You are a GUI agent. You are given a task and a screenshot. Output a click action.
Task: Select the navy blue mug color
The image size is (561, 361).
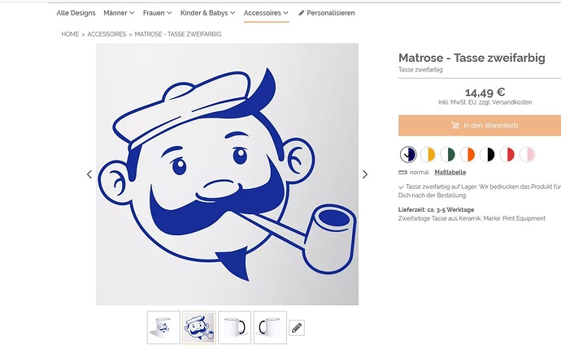tap(408, 154)
